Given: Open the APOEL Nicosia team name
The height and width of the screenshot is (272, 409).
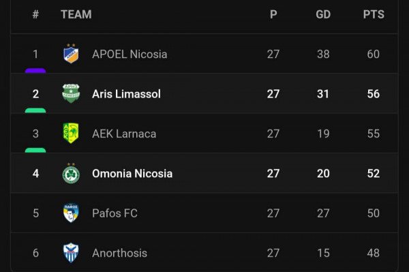Looking at the screenshot, I should pos(130,55).
